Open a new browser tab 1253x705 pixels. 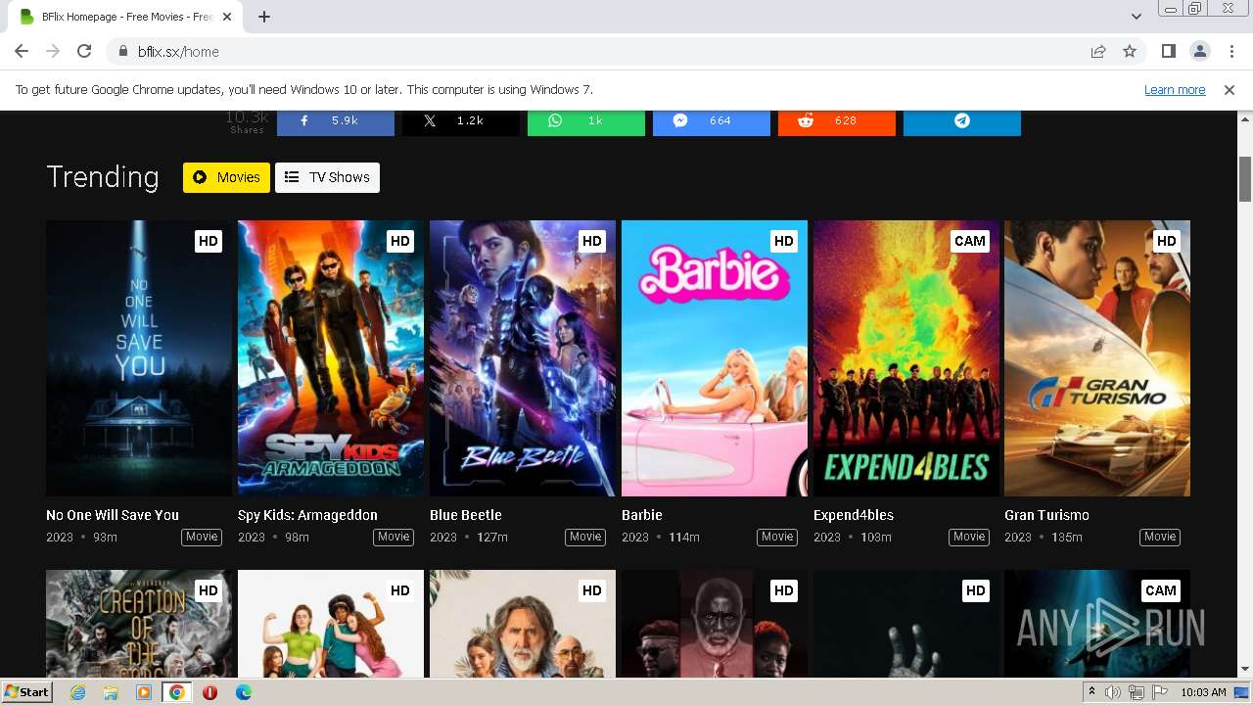[264, 17]
